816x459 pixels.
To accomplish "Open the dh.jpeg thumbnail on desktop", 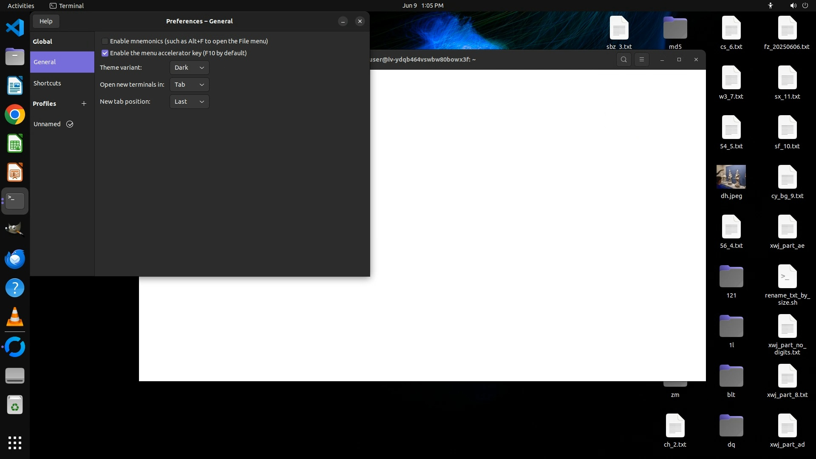I will (x=731, y=177).
